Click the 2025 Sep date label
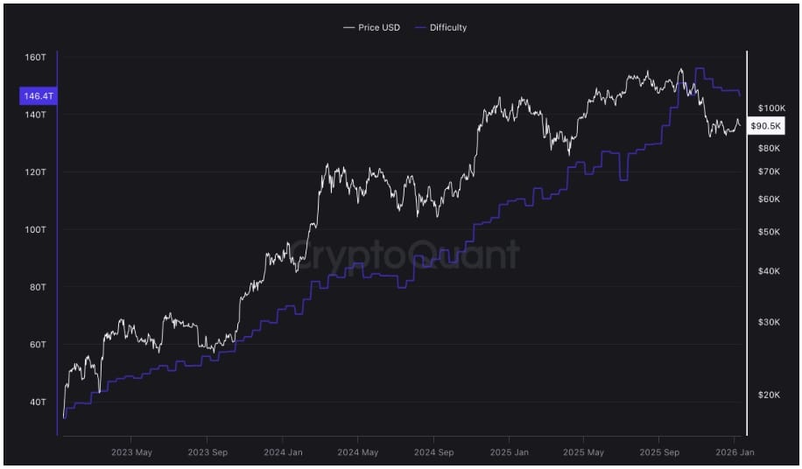 pyautogui.click(x=659, y=452)
